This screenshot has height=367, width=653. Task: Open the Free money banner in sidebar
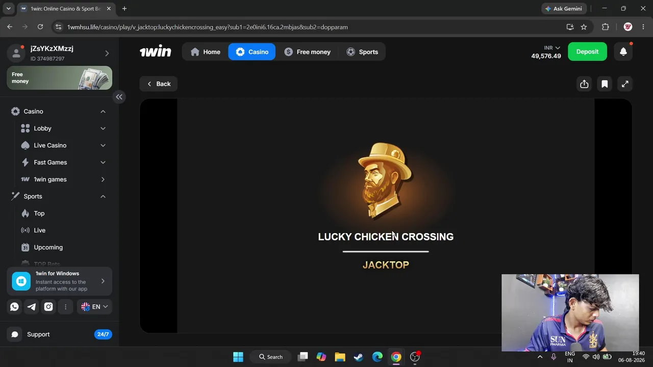click(x=60, y=78)
